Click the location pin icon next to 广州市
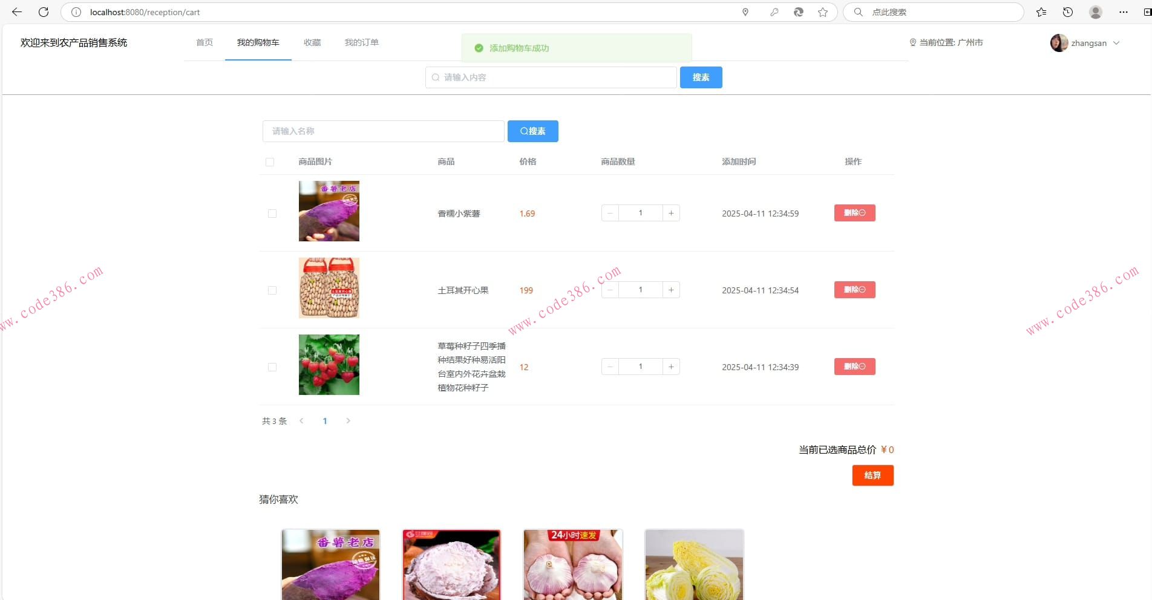This screenshot has width=1152, height=600. point(912,42)
